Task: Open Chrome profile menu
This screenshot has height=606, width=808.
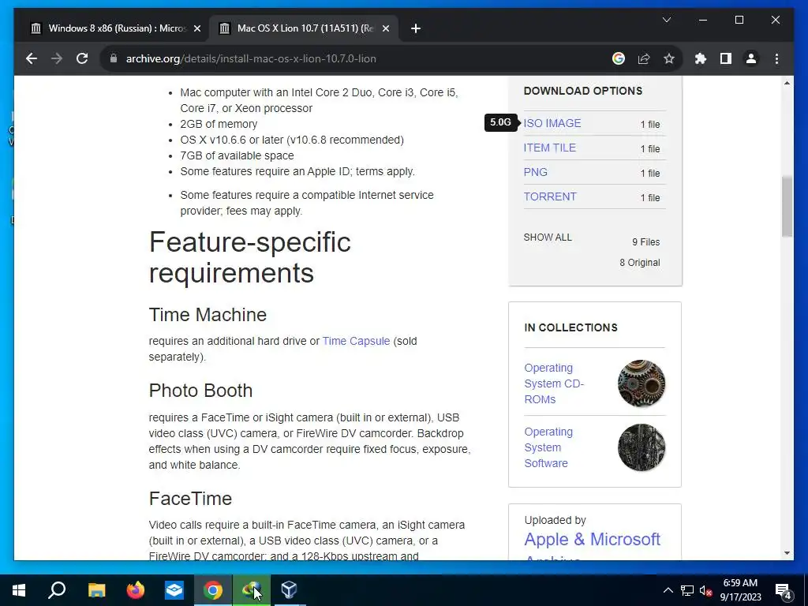Action: click(751, 58)
